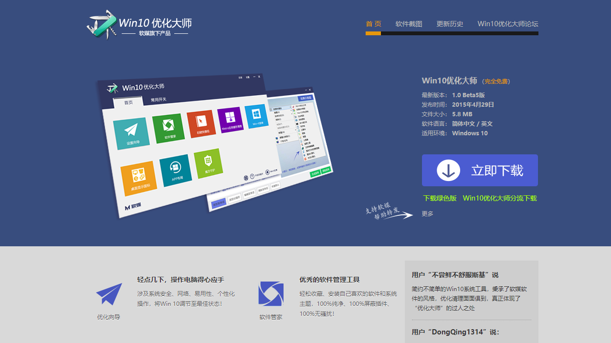Open the 更新历史 menu item
This screenshot has width=611, height=343.
(450, 23)
